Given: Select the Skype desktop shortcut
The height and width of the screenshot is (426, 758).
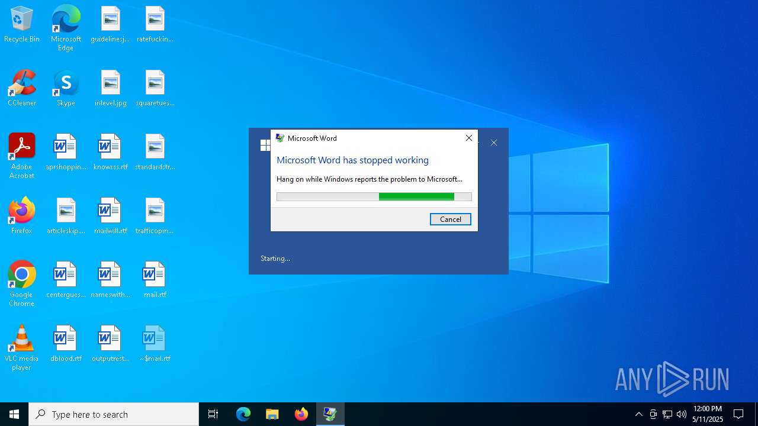Looking at the screenshot, I should click(x=66, y=89).
